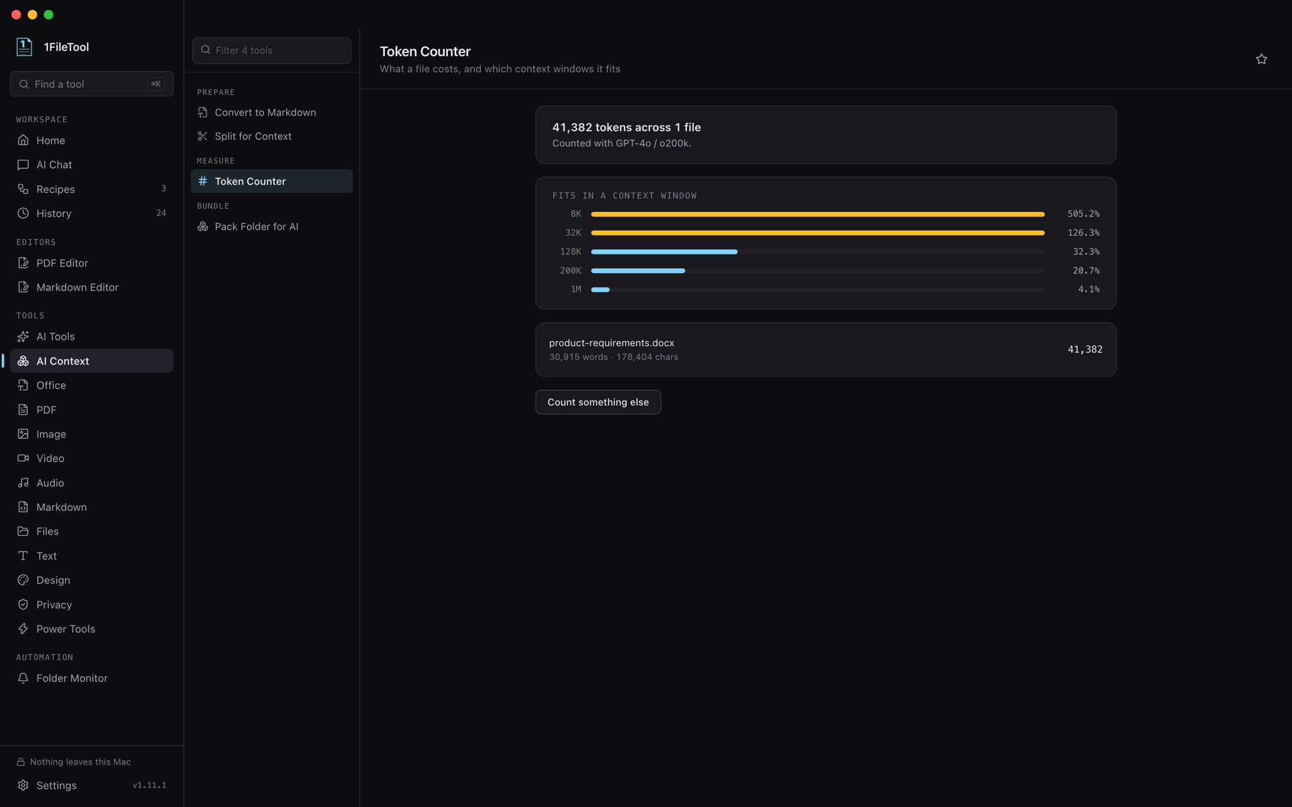Select the Audio tools music-note icon

click(x=23, y=482)
